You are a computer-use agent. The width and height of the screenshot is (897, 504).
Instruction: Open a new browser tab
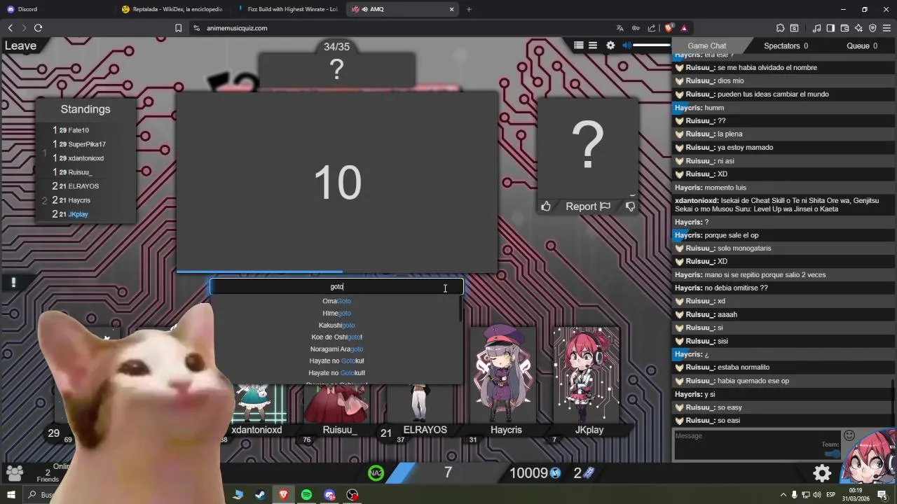click(x=469, y=9)
